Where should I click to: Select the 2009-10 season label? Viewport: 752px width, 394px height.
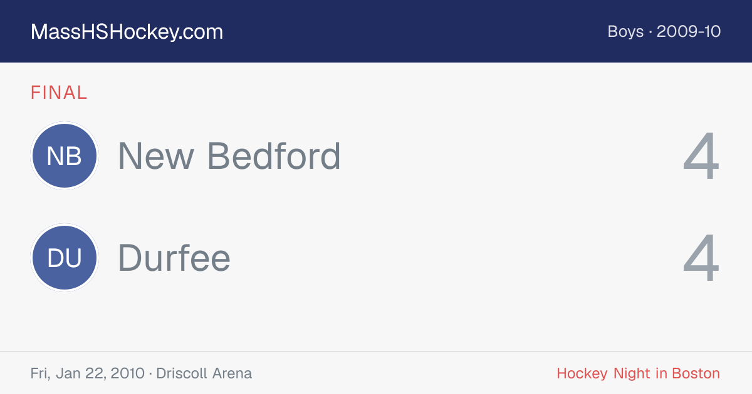point(689,31)
